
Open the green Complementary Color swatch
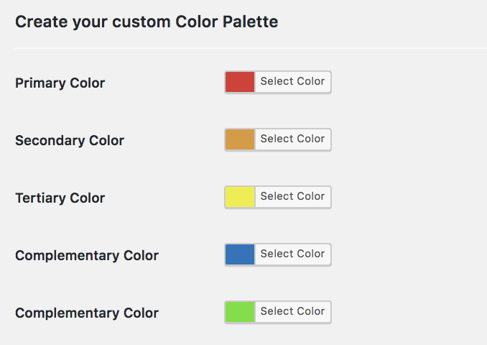click(240, 312)
